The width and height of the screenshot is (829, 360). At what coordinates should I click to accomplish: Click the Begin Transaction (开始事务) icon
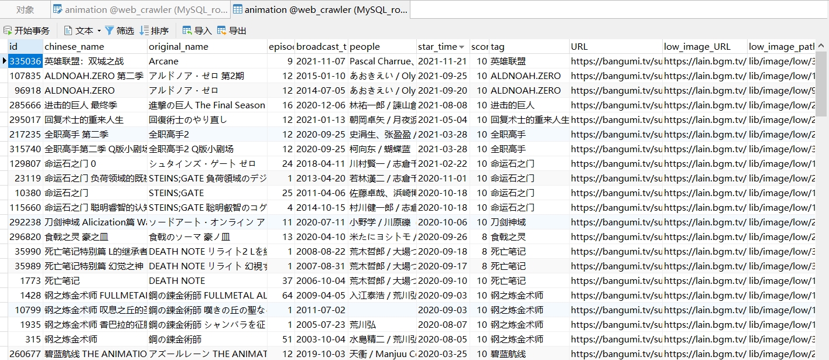pyautogui.click(x=8, y=30)
